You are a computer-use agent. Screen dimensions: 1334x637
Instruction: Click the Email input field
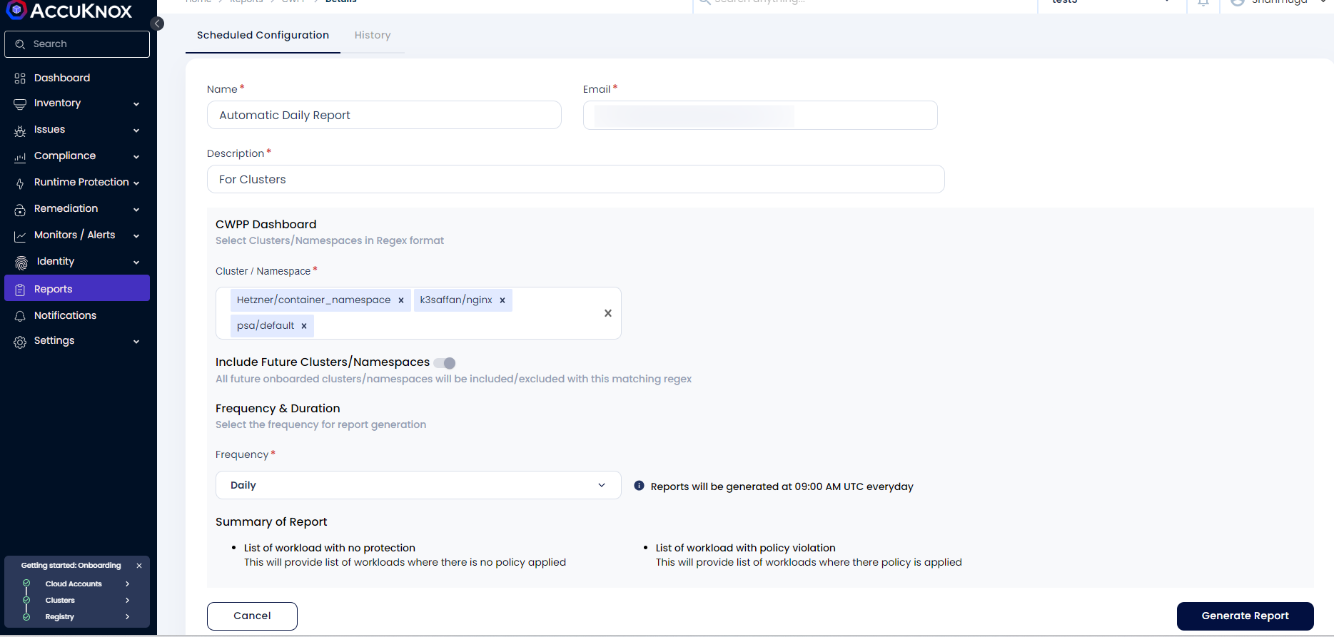760,115
